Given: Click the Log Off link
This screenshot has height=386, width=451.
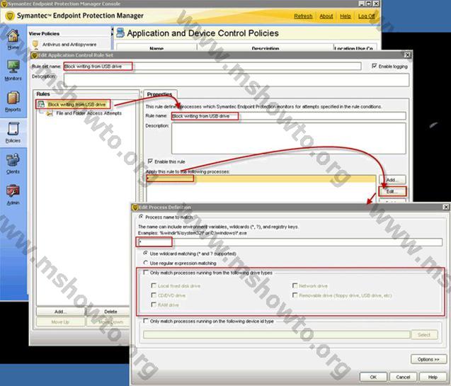Looking at the screenshot, I should [367, 16].
